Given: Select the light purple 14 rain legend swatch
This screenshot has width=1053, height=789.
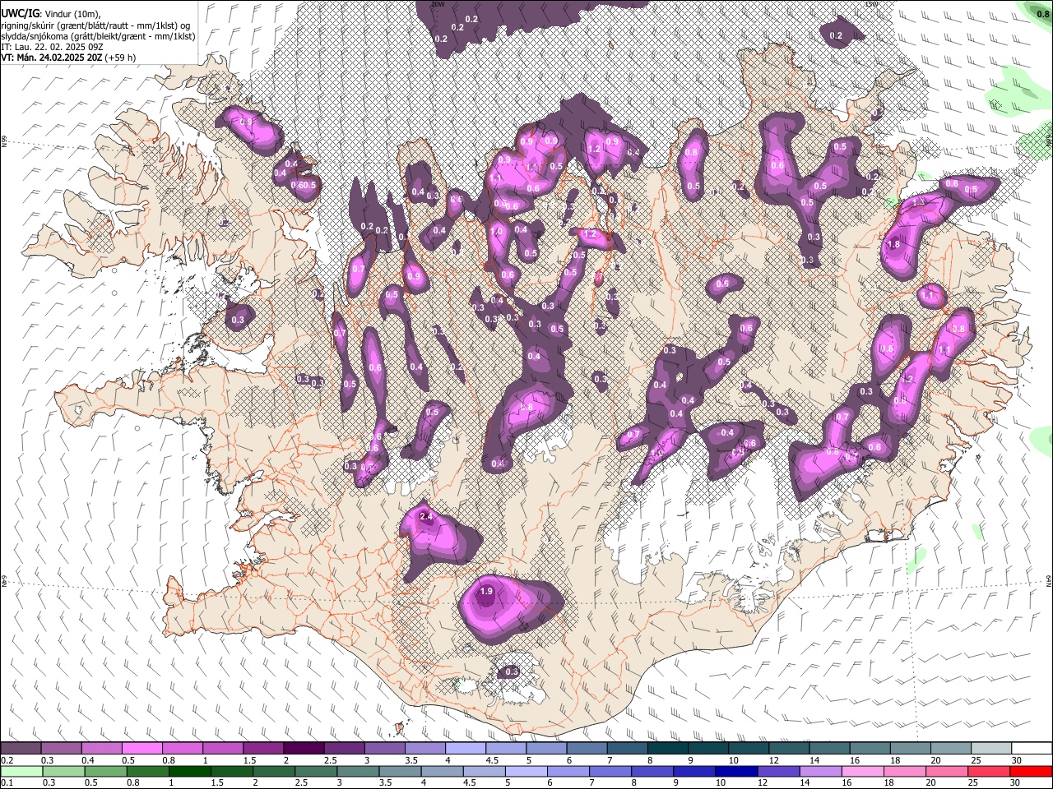Looking at the screenshot, I should (821, 771).
